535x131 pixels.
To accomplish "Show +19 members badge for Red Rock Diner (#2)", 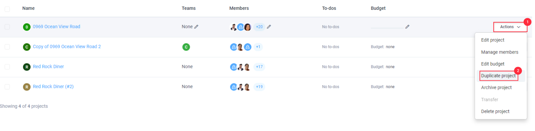I will point(259,87).
